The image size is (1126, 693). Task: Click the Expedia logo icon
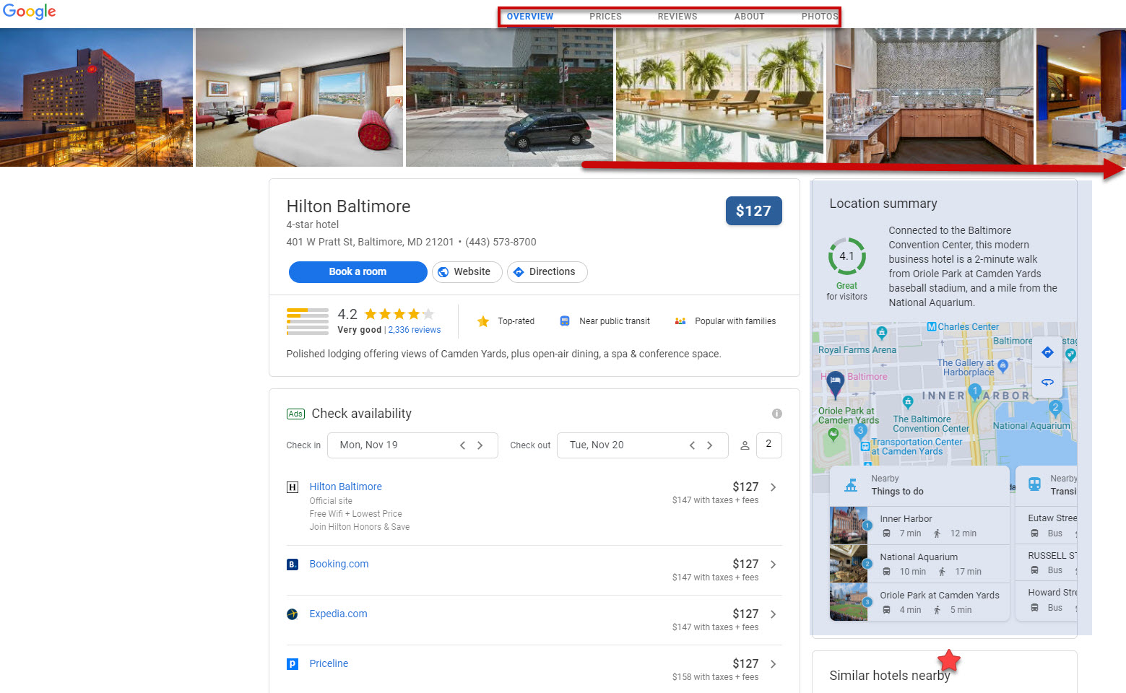(x=293, y=614)
